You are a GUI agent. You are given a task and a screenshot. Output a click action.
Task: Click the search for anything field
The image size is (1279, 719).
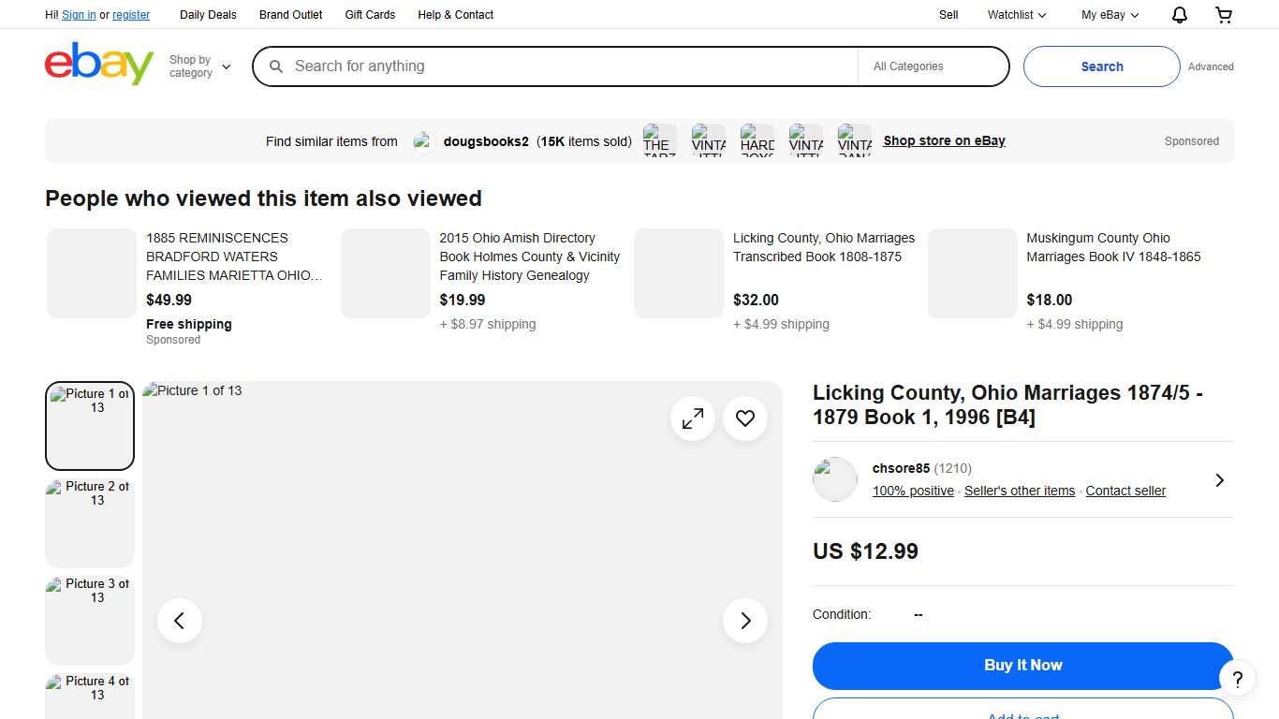click(x=562, y=66)
